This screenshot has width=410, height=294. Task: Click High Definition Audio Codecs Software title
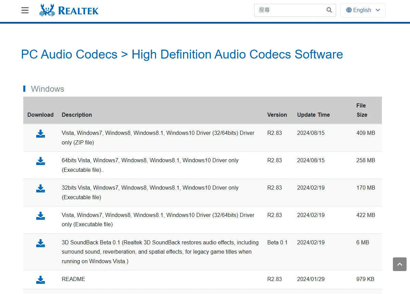point(237,54)
